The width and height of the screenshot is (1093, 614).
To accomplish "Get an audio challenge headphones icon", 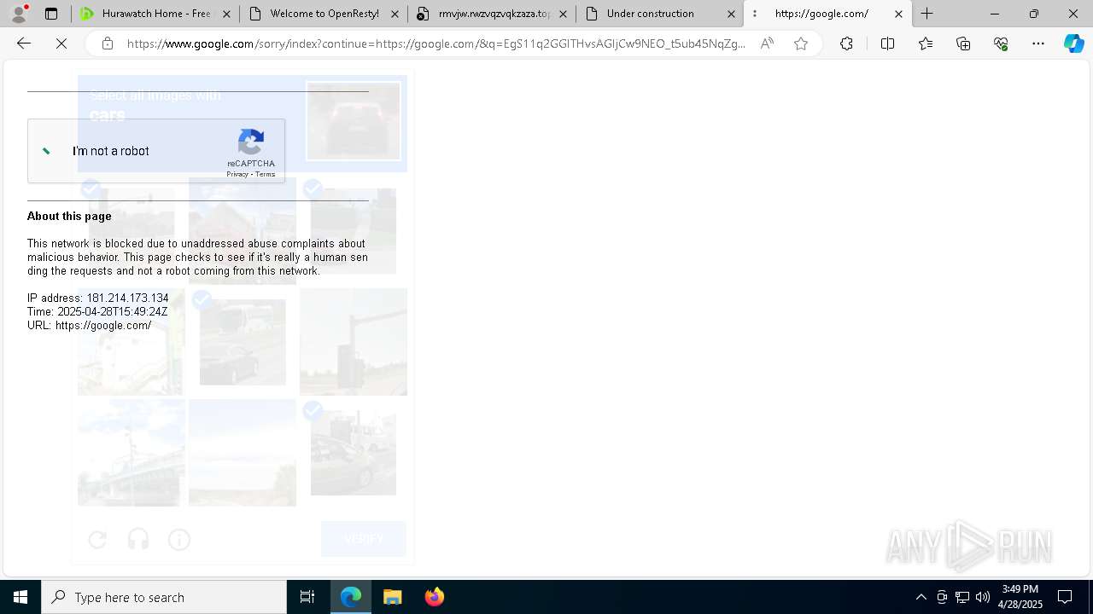I will pos(138,539).
